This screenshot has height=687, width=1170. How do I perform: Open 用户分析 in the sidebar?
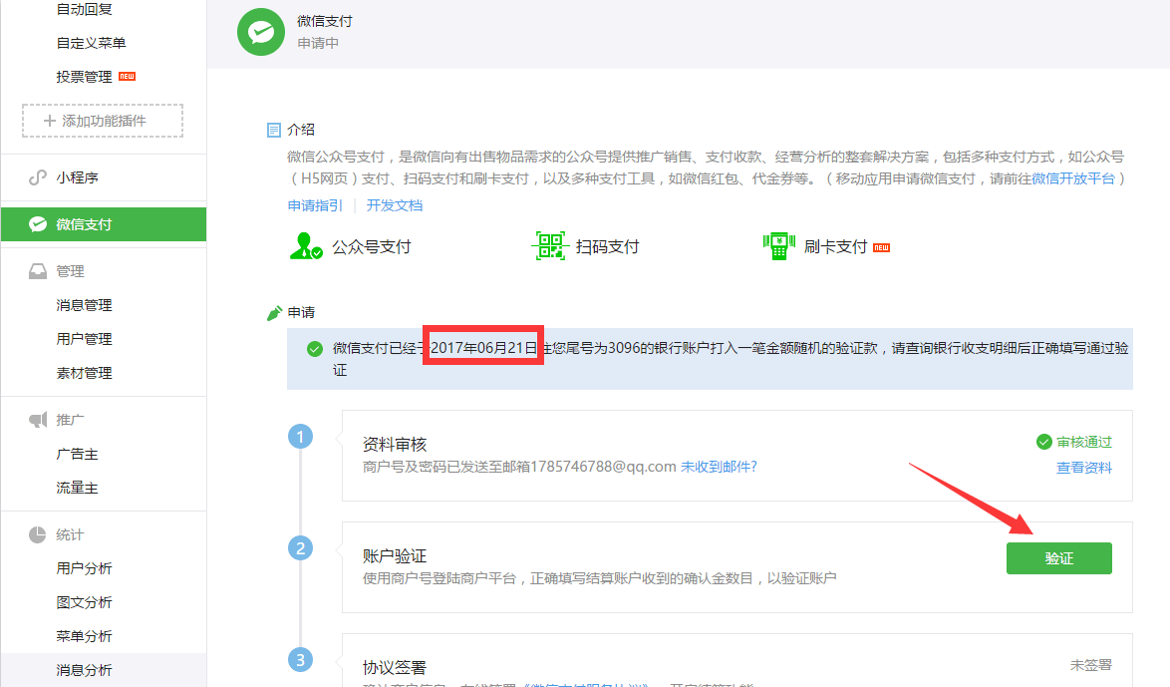tap(85, 568)
